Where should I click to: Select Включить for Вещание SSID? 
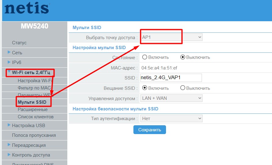(145, 88)
